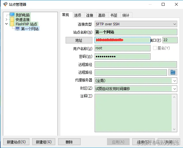The image size is (183, 148).
Task: Click the second 远程路径 field beside folder icon
Action: pyautogui.click(x=131, y=73)
